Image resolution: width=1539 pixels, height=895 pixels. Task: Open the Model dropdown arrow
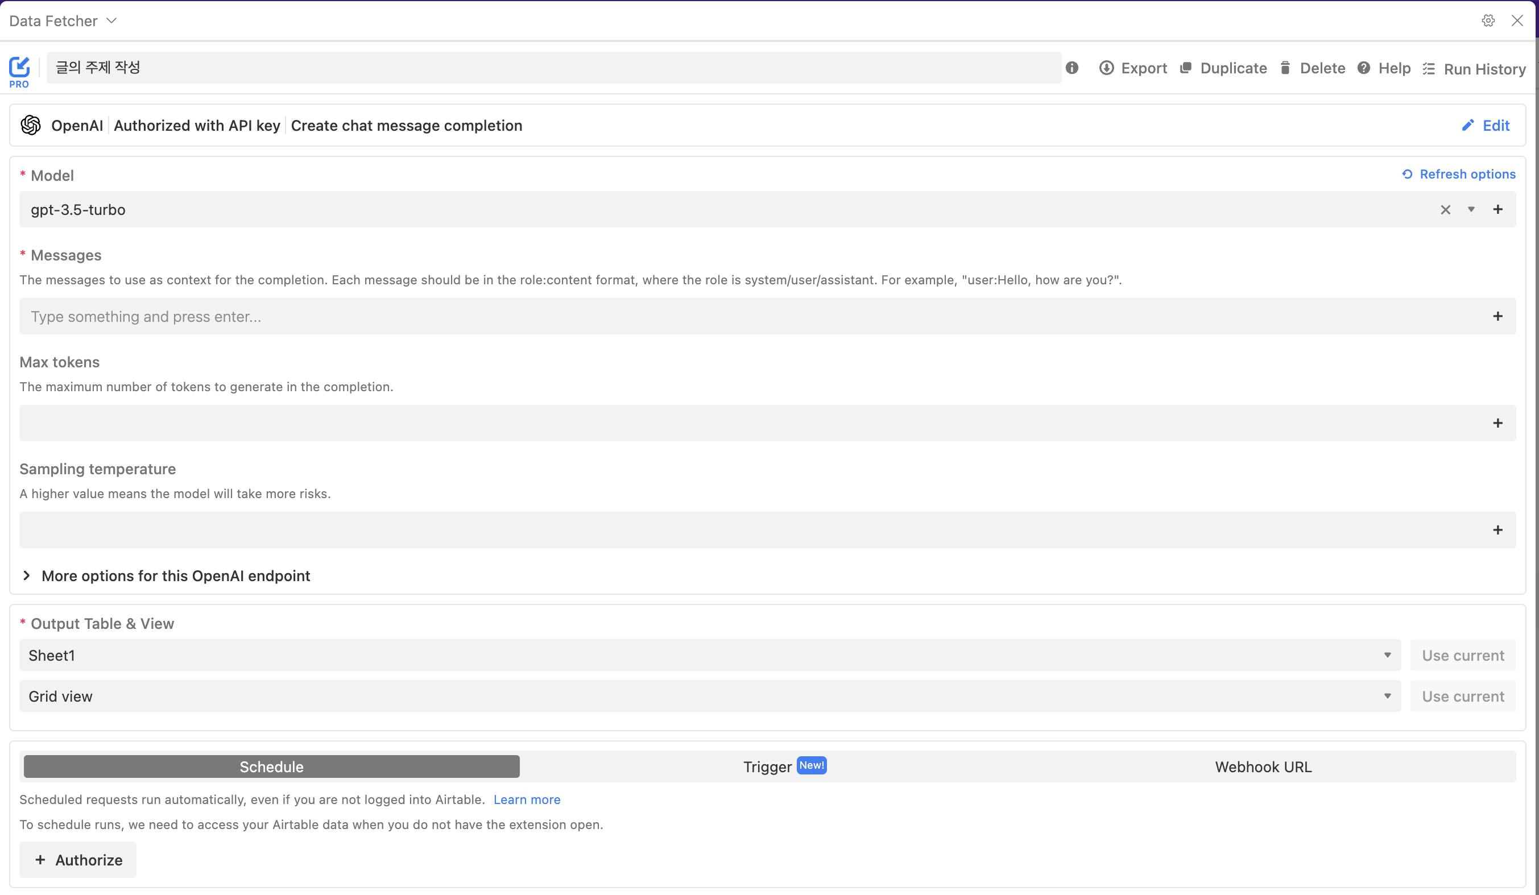point(1471,209)
